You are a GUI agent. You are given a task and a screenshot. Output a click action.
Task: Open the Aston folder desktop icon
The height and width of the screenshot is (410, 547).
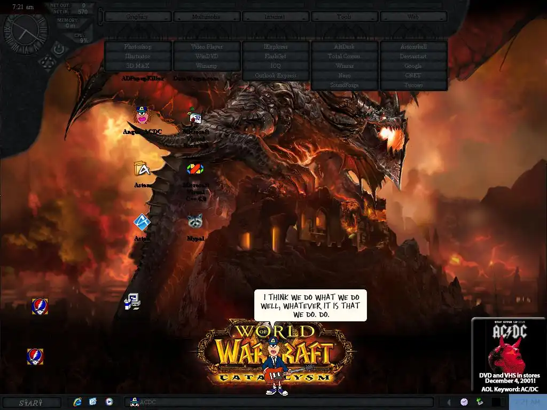pos(142,168)
